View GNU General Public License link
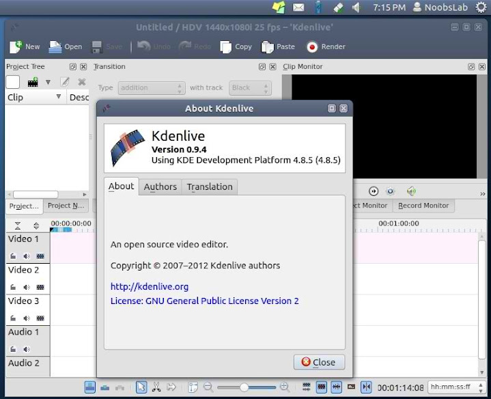491x399 pixels. 204,301
